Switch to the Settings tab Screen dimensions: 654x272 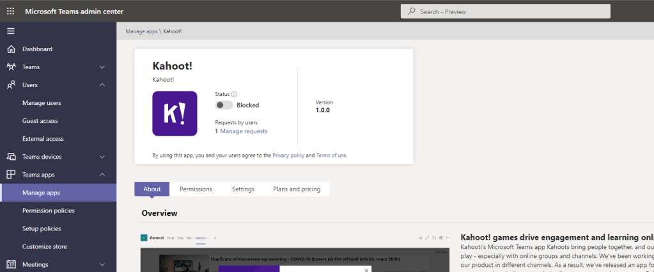[x=243, y=189]
